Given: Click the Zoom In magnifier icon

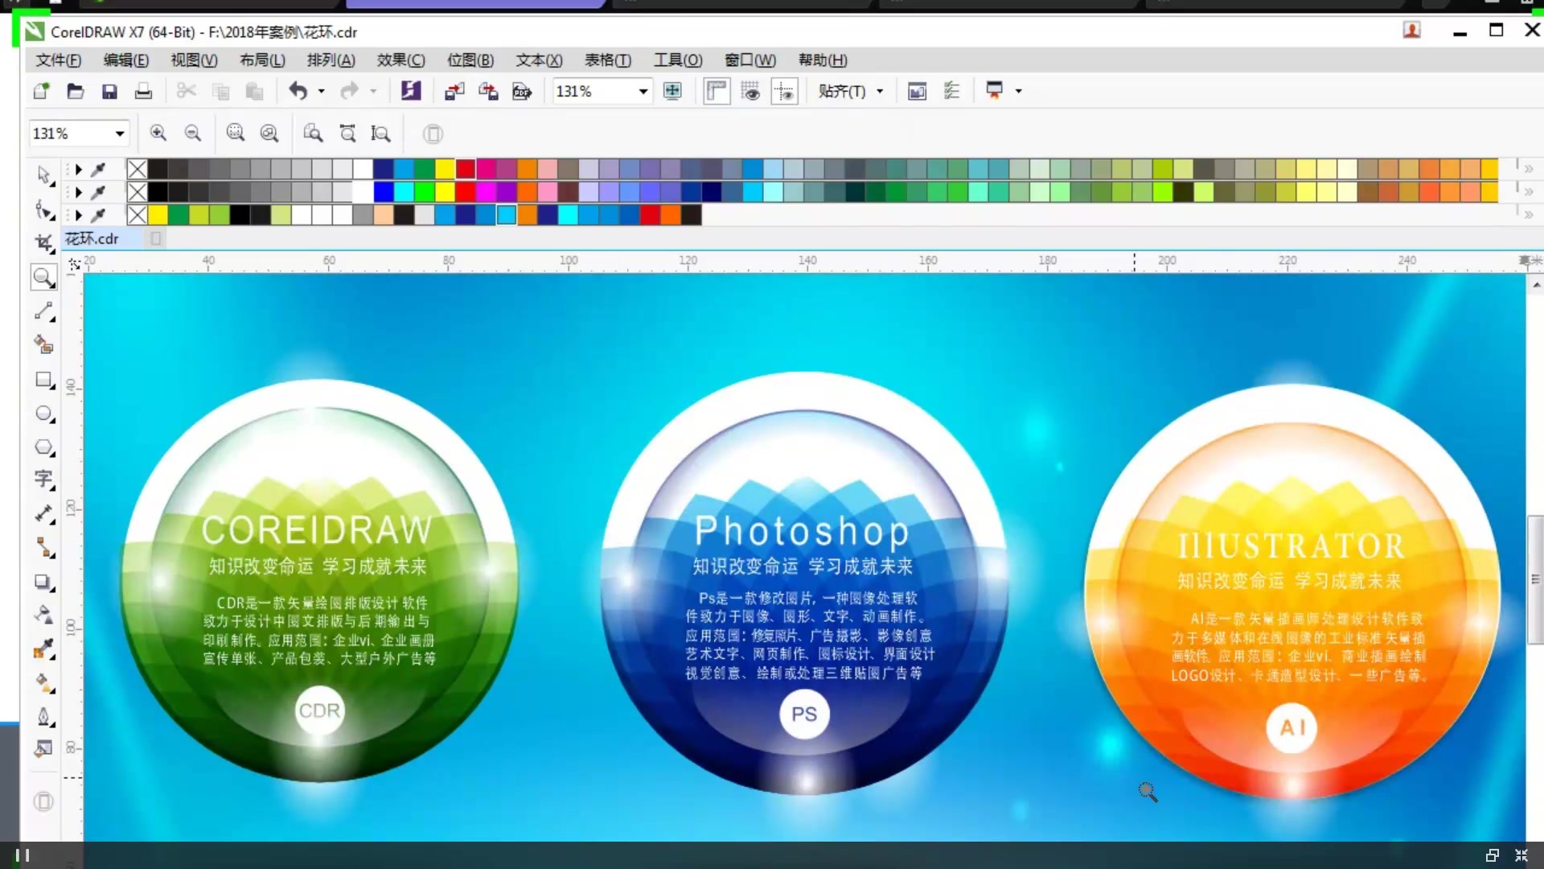Looking at the screenshot, I should point(158,134).
